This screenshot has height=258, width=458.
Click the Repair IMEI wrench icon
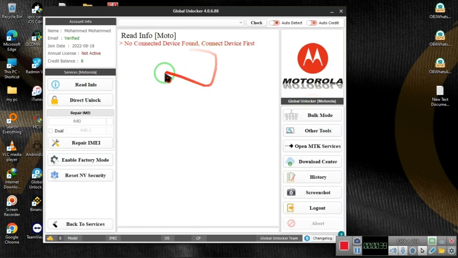tap(55, 143)
